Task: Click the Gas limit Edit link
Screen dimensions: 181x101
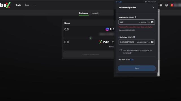Action: [132, 60]
